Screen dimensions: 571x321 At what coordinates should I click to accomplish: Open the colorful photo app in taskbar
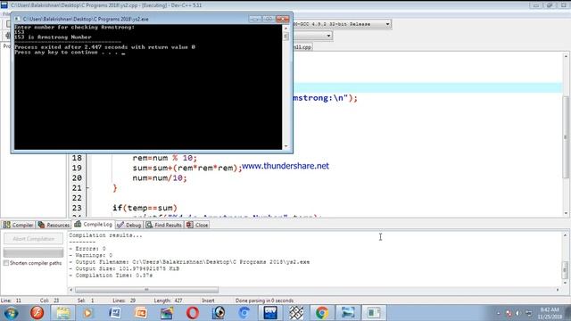tap(167, 313)
